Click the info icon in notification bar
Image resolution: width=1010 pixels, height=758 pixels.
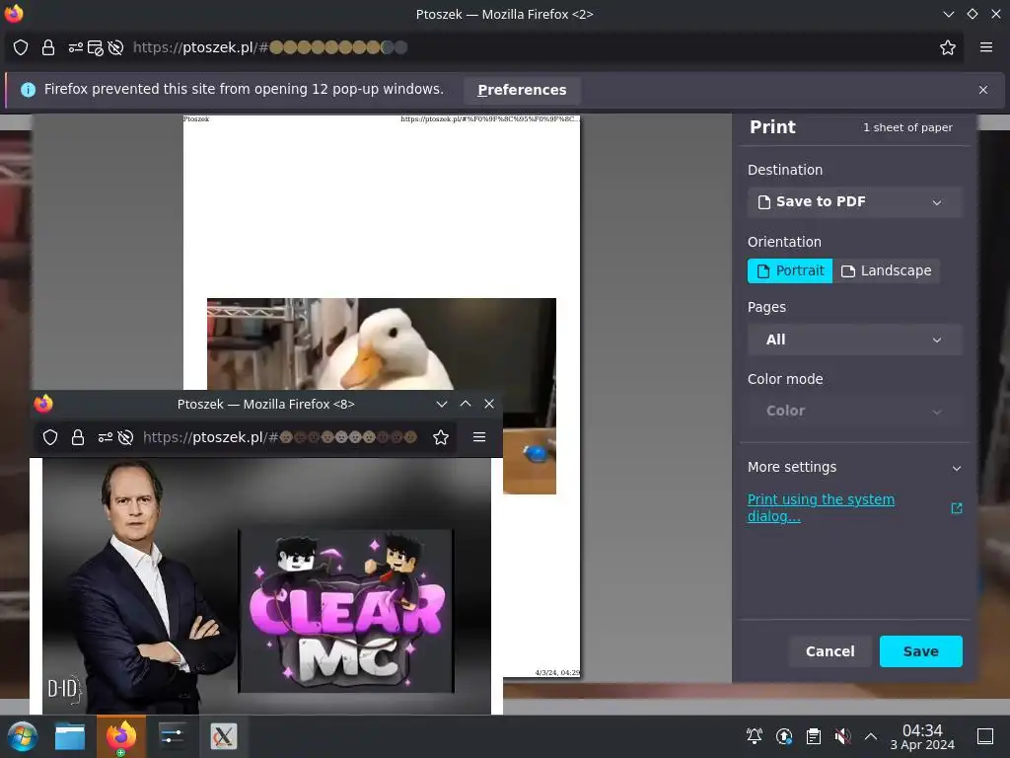28,90
